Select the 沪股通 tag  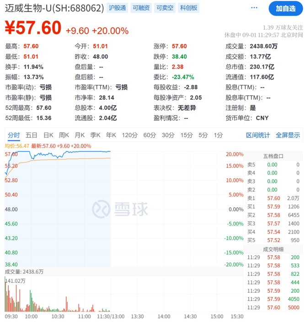coord(117,8)
